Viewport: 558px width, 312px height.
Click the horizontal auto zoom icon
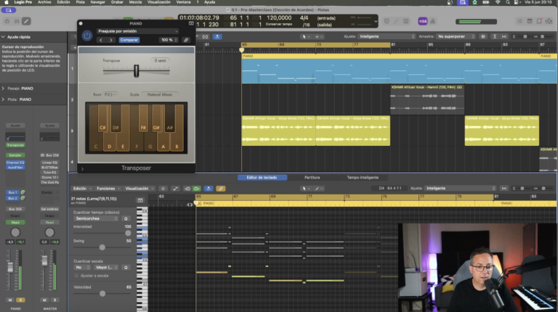(x=504, y=36)
